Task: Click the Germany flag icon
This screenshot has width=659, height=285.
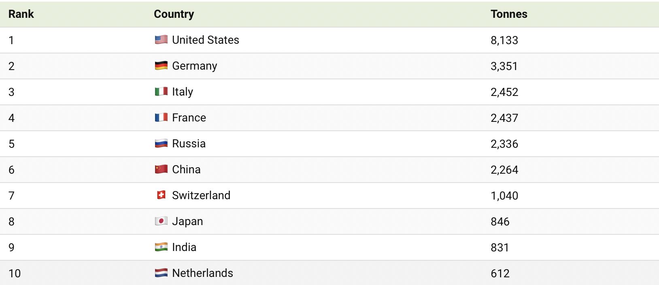Action: 161,66
